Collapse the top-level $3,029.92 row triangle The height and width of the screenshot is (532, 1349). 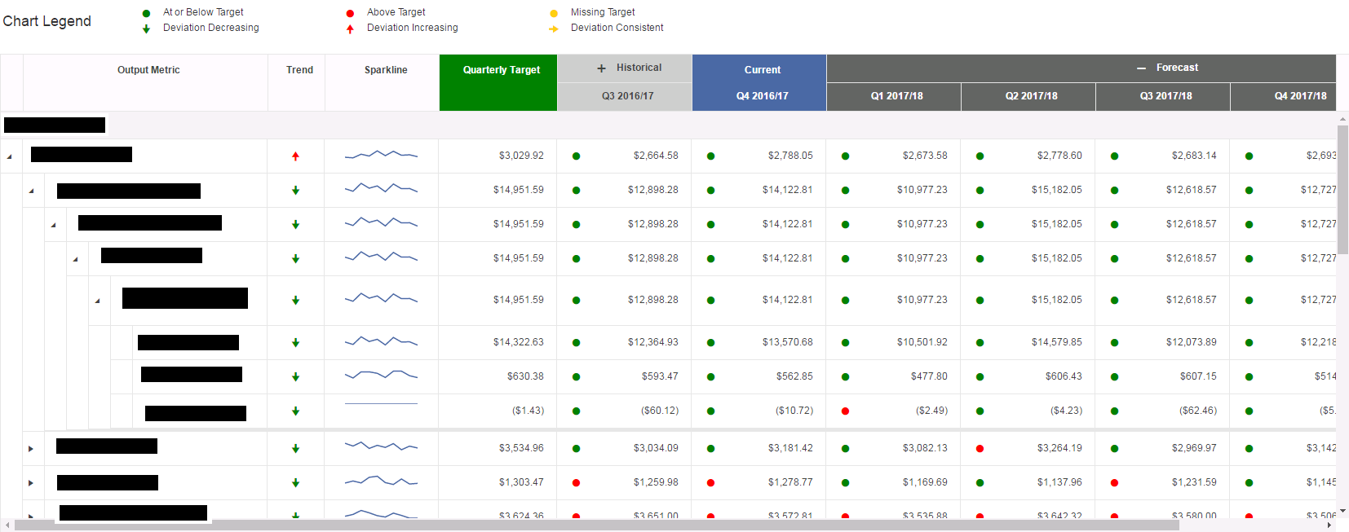pyautogui.click(x=10, y=156)
